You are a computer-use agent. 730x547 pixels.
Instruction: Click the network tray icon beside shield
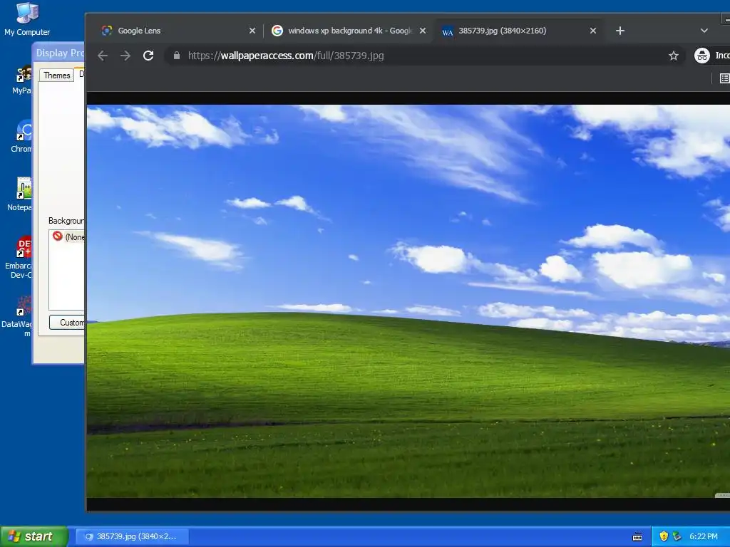coord(677,536)
